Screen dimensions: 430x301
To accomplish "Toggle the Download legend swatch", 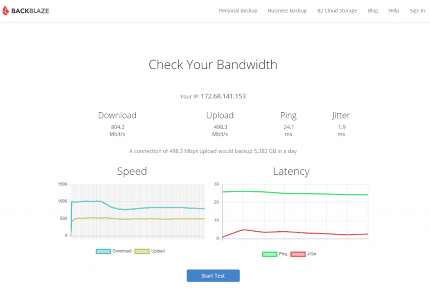I will [103, 251].
